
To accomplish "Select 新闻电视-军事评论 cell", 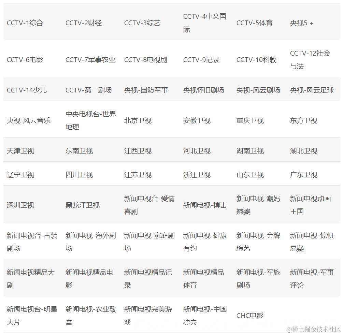I will 312,279.
